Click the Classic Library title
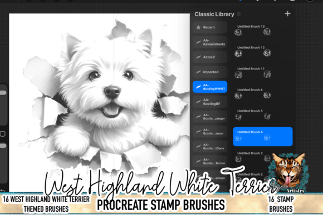 tap(214, 14)
